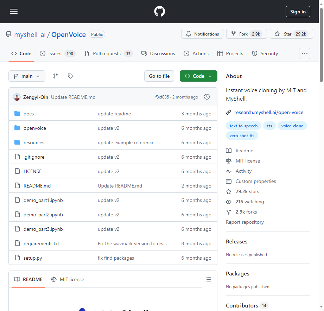Click the Sign in button
Viewport: 324px width, 311px height.
point(298,12)
